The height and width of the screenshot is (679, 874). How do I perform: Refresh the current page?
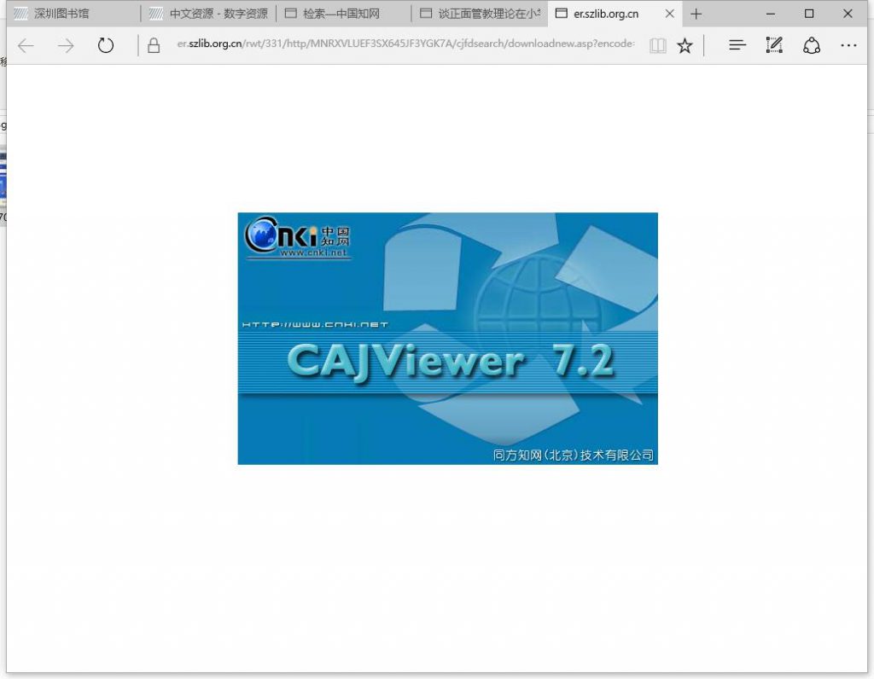(106, 46)
